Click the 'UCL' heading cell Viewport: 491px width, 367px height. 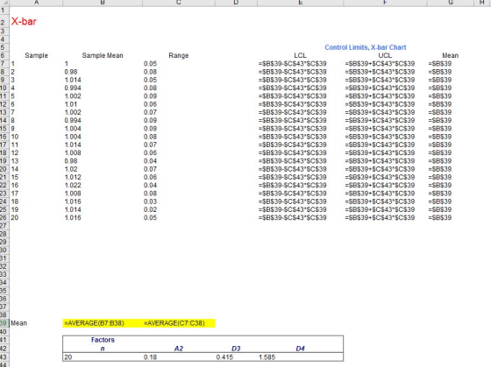[385, 55]
